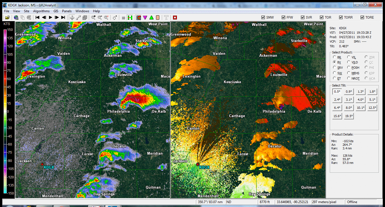
Task: Click the red square warnings icon
Action: (x=175, y=18)
